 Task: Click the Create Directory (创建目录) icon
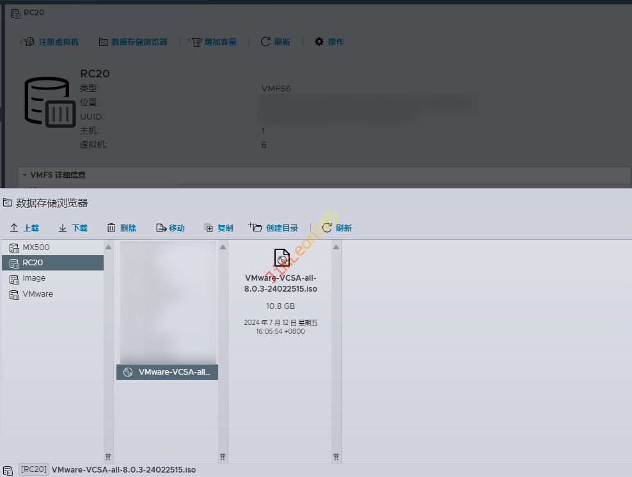[255, 228]
